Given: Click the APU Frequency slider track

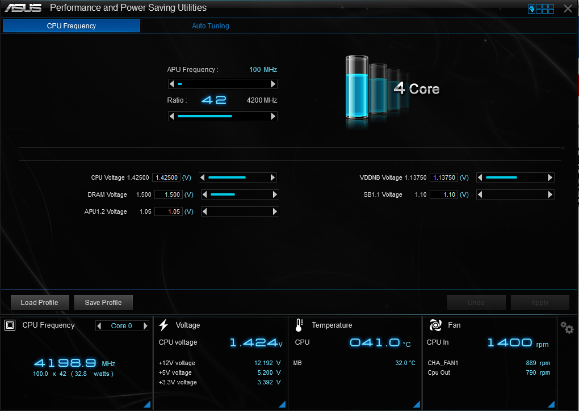Looking at the screenshot, I should pos(223,84).
